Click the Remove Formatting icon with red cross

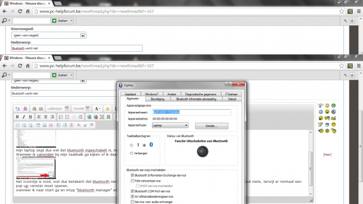(25, 109)
